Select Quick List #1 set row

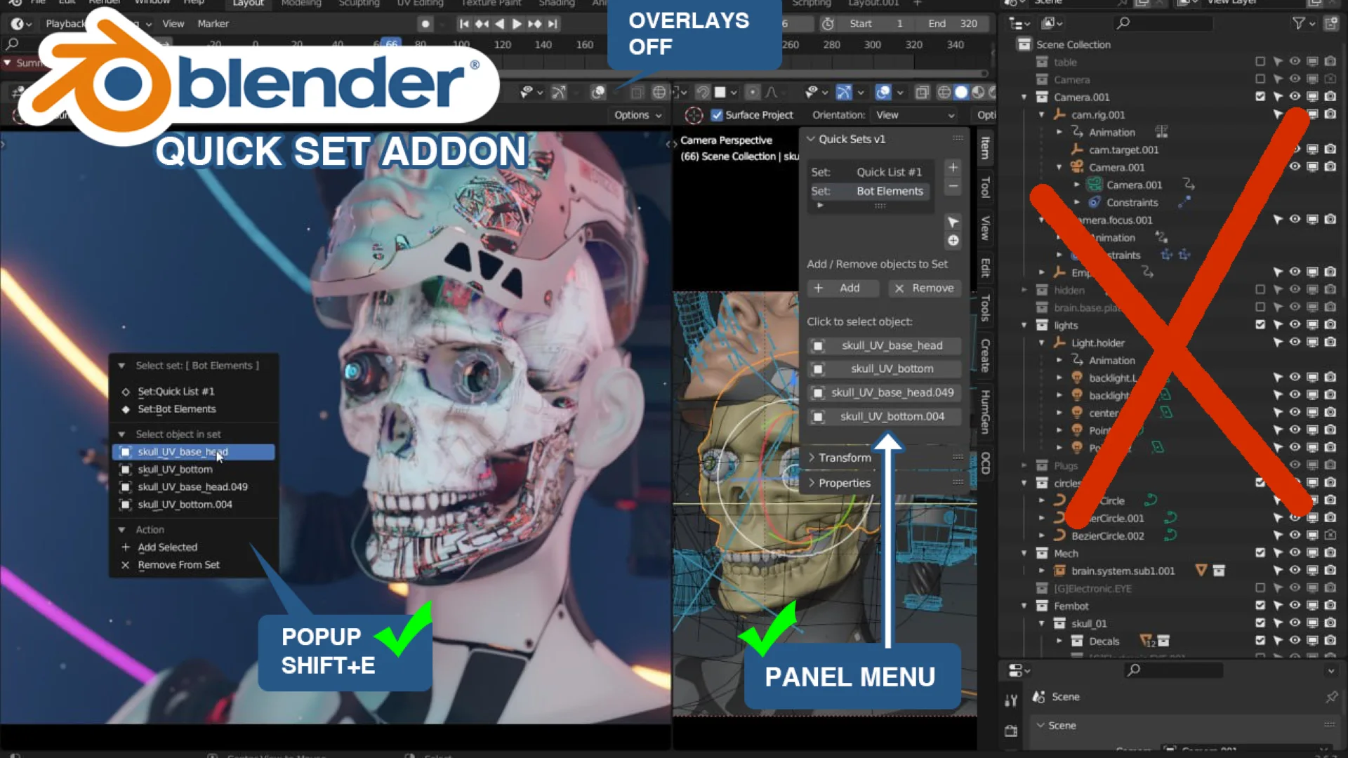tap(871, 172)
